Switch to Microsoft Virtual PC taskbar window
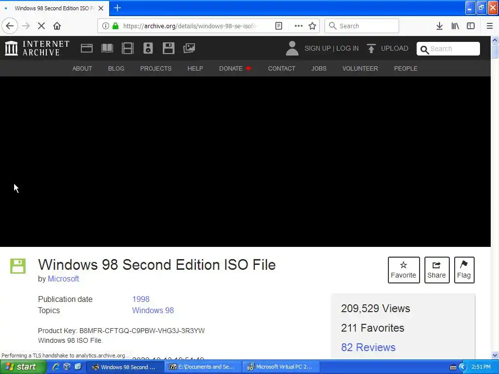This screenshot has width=499, height=374. (x=281, y=367)
